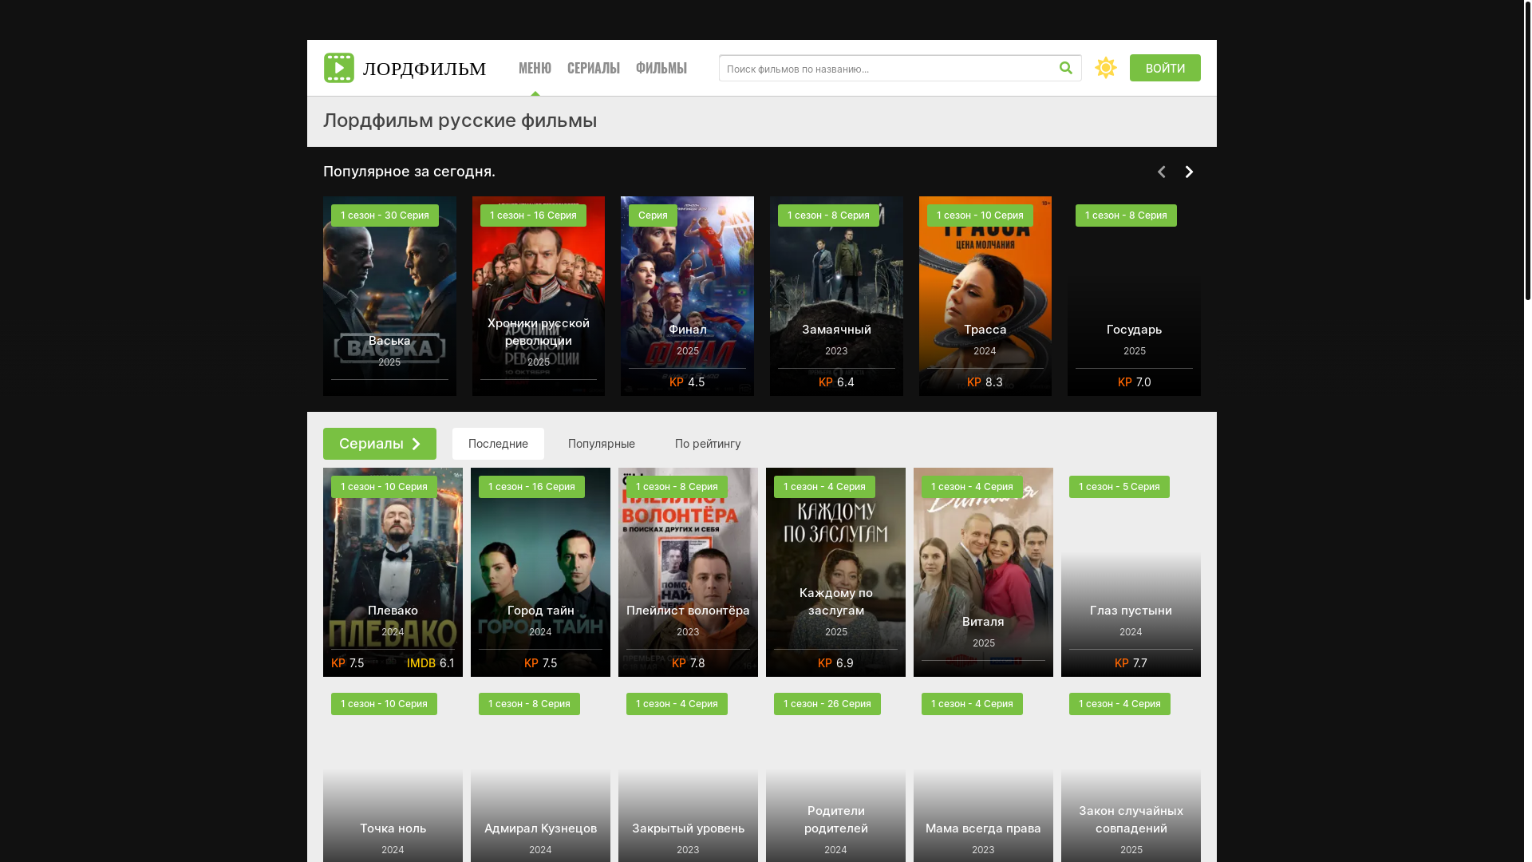Open the ФИЛЬМЫ menu item

click(x=661, y=68)
